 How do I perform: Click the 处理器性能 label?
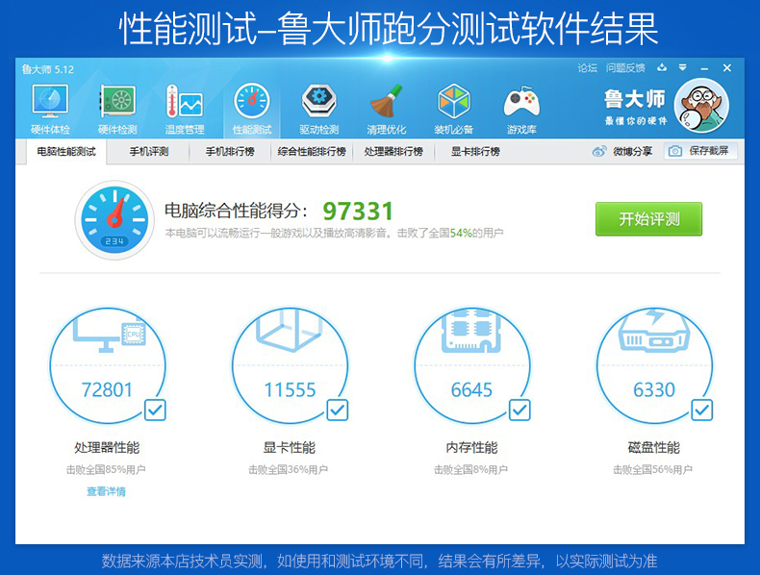tap(107, 448)
